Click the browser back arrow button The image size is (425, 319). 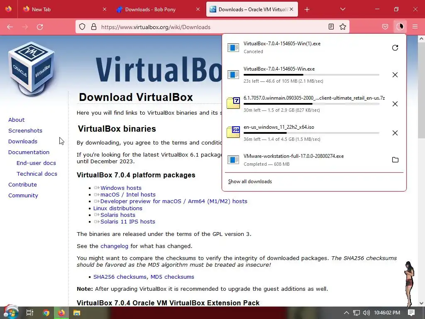tap(10, 27)
